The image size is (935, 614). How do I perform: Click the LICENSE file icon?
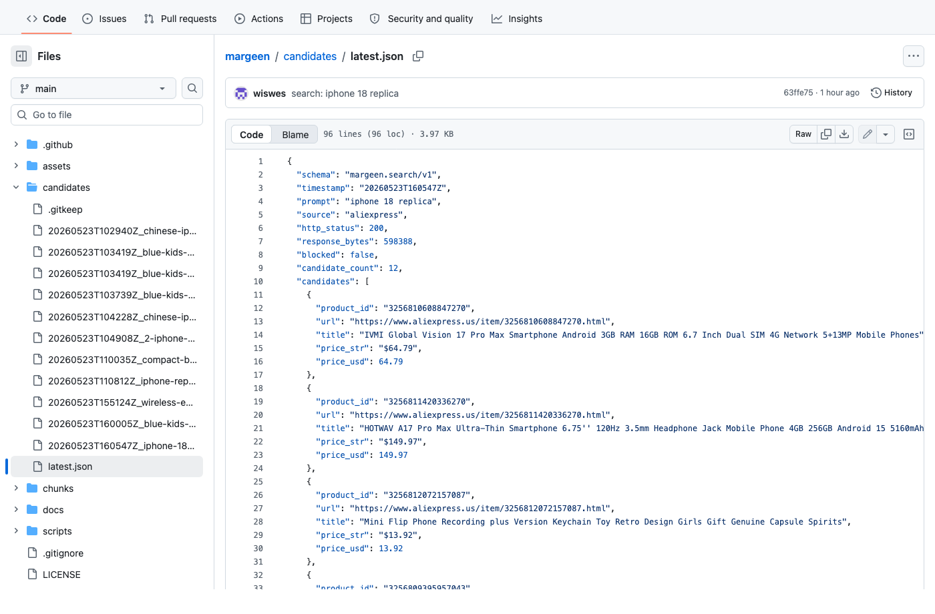coord(32,575)
